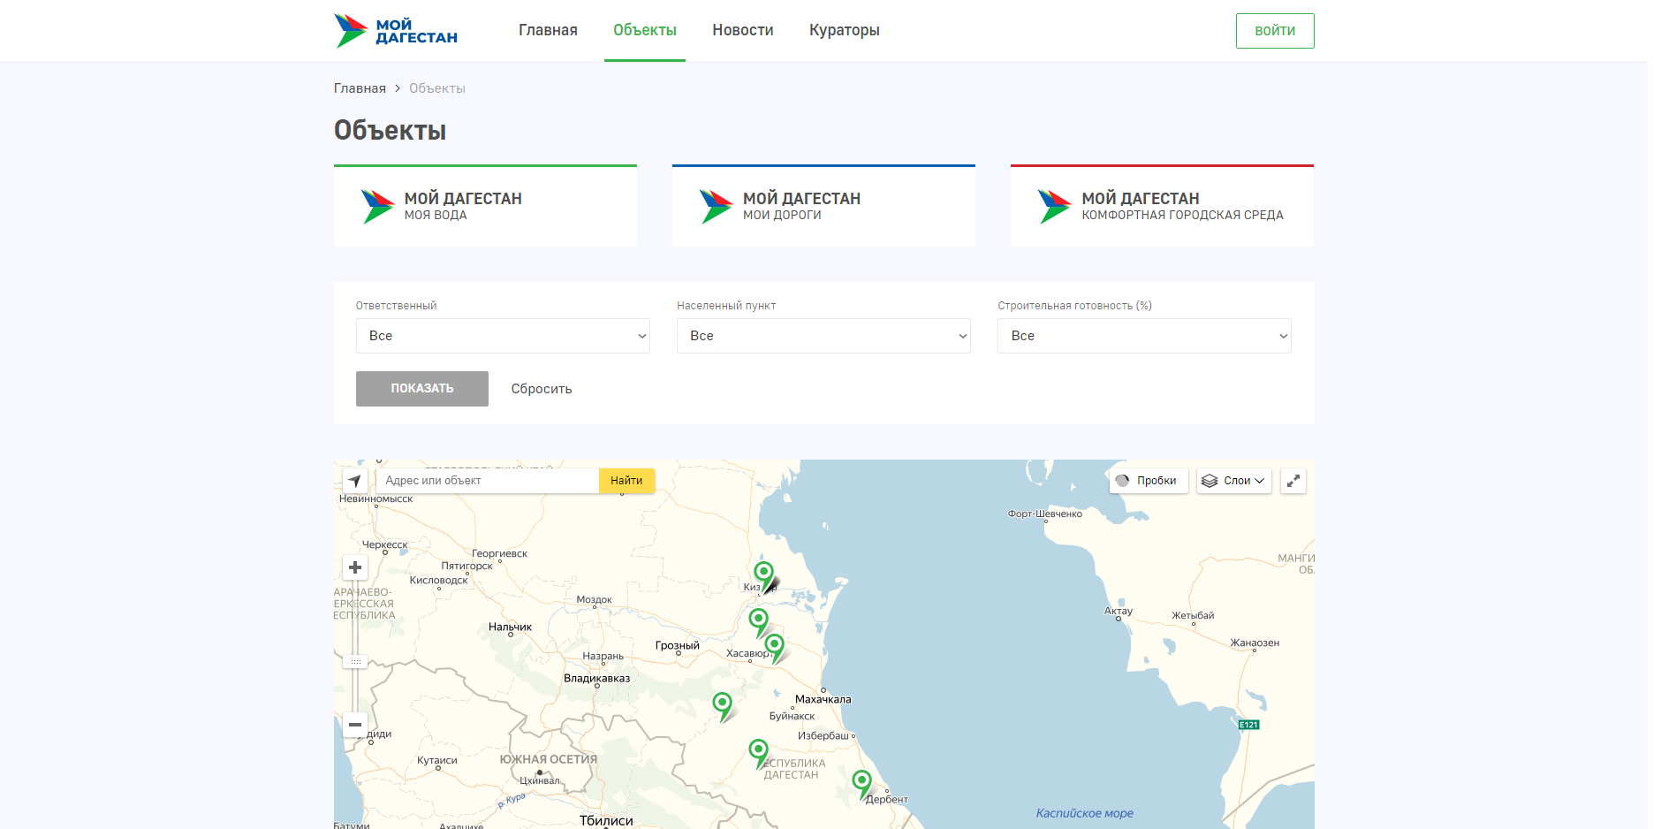Click the map zoom slider handle
The width and height of the screenshot is (1661, 829).
click(x=355, y=661)
